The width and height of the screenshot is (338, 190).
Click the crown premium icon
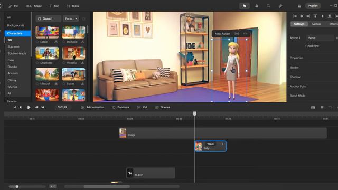pyautogui.click(x=299, y=6)
